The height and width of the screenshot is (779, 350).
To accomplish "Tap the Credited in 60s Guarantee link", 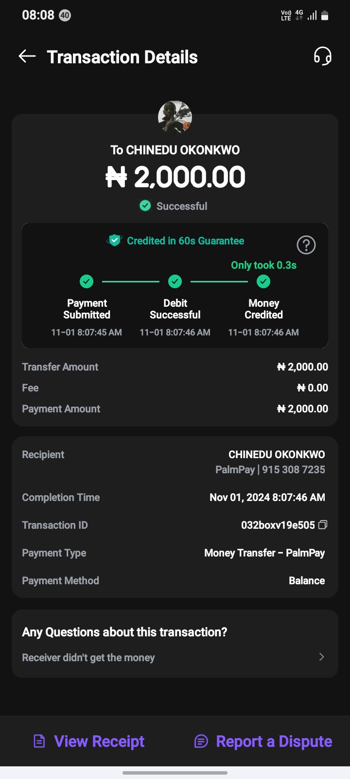I will coord(185,241).
